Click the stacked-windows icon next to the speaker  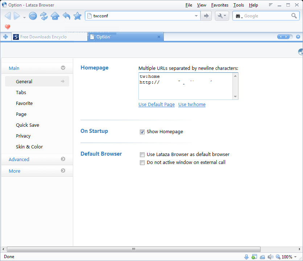(x=262, y=257)
